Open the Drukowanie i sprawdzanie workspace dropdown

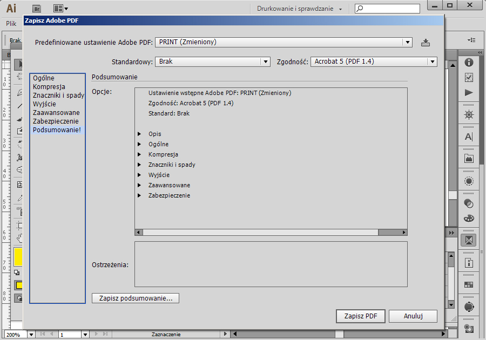click(x=299, y=9)
